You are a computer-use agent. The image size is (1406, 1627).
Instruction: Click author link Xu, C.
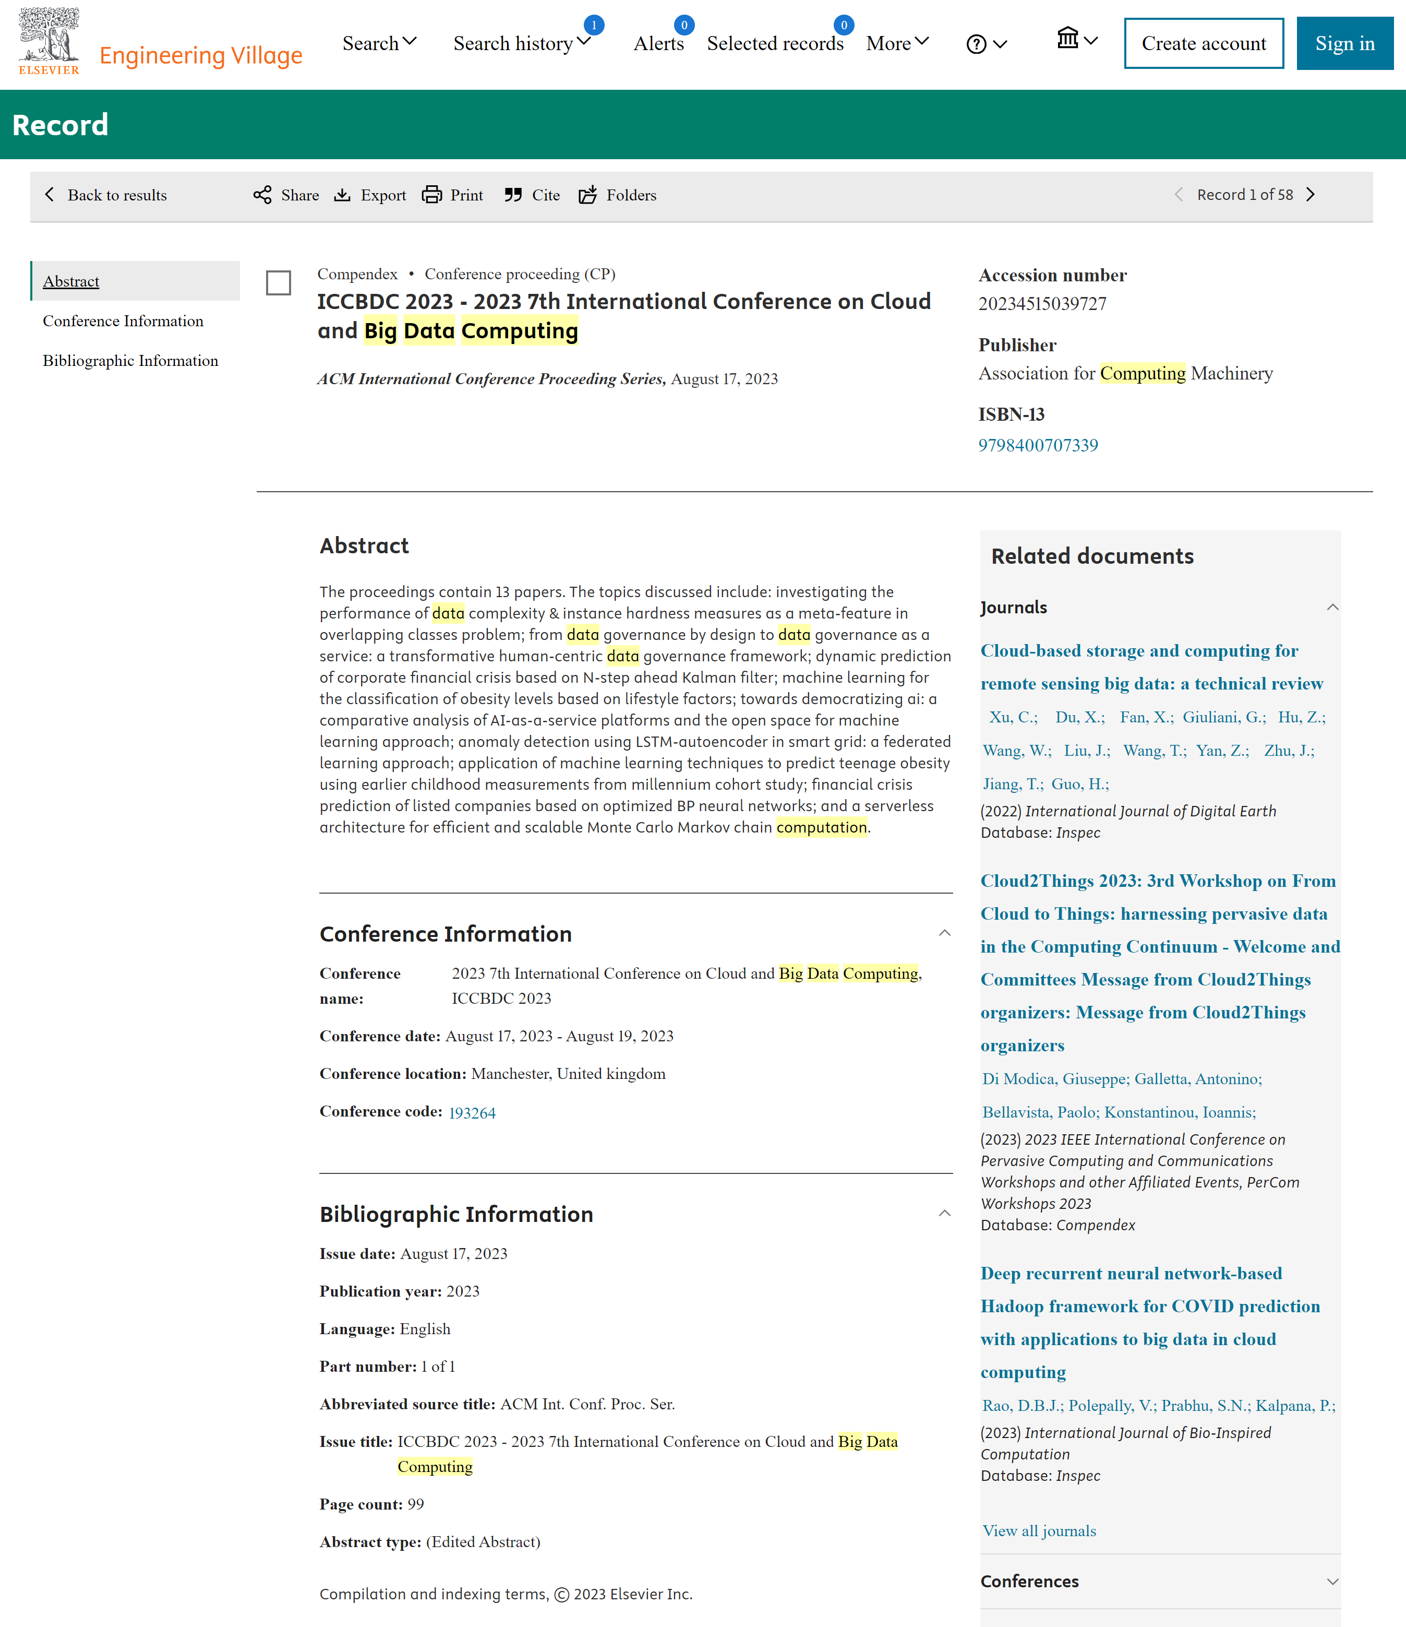[x=1013, y=717]
